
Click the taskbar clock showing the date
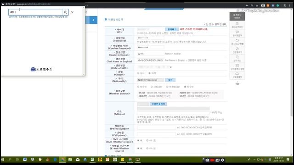278,159
